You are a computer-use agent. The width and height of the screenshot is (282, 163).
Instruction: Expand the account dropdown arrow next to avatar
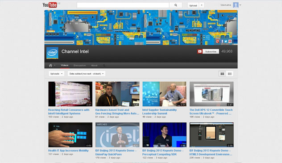(240, 5)
